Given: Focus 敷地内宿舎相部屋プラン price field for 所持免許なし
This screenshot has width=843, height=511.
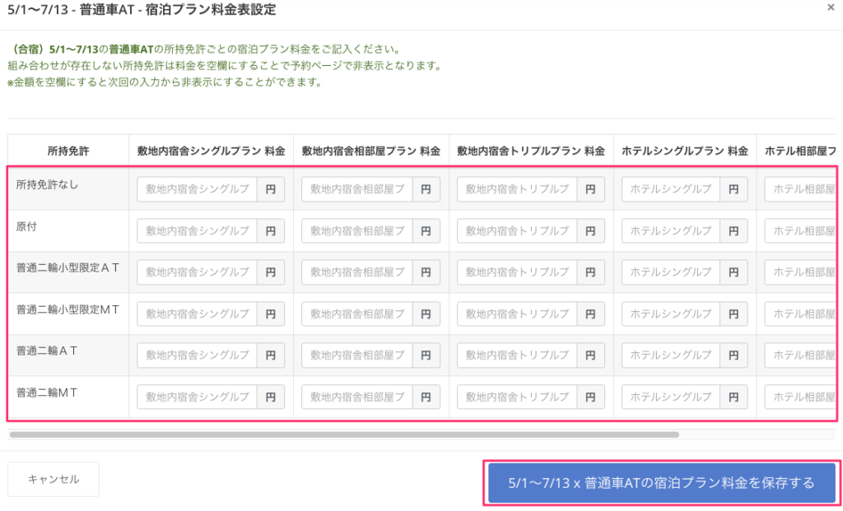Looking at the screenshot, I should [x=357, y=189].
